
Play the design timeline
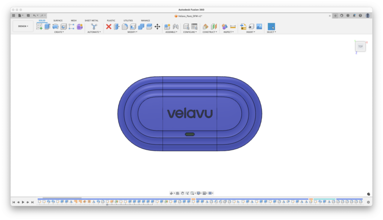(x=24, y=202)
